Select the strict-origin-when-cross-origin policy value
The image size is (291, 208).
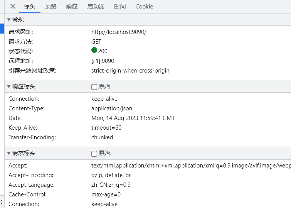[x=130, y=71]
